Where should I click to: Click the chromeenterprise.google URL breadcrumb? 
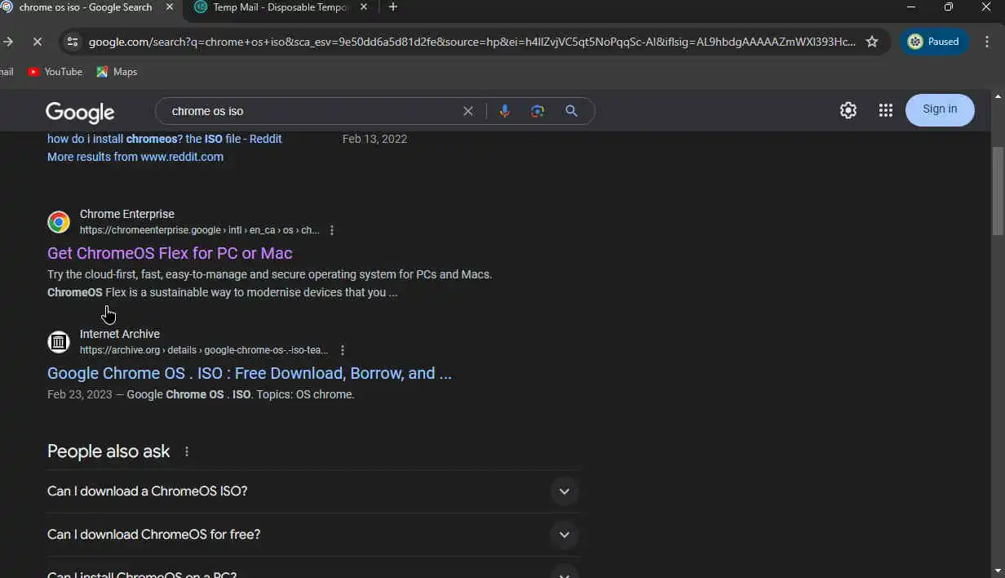(200, 230)
